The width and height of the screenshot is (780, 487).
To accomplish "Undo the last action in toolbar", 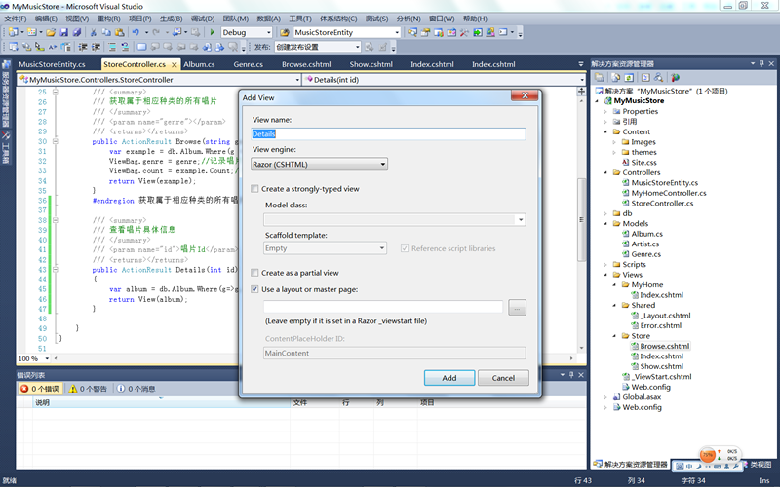I will tap(136, 32).
